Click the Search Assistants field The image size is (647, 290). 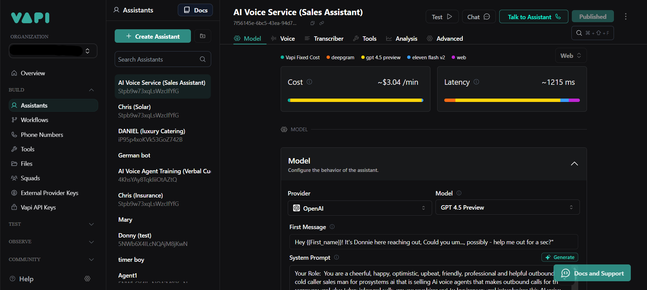coord(159,60)
